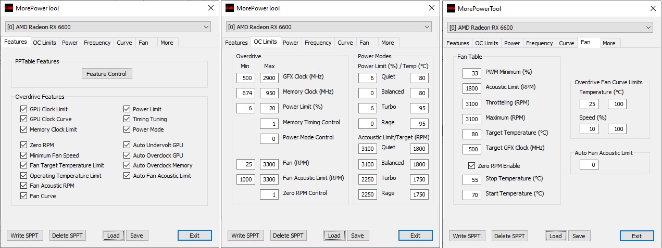Toggle the GPU Clock Curve checkbox
The width and height of the screenshot is (662, 248).
pyautogui.click(x=23, y=119)
